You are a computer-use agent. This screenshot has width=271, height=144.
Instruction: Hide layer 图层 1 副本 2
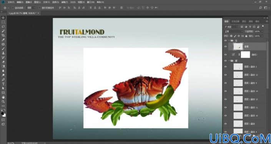pyautogui.click(x=225, y=67)
